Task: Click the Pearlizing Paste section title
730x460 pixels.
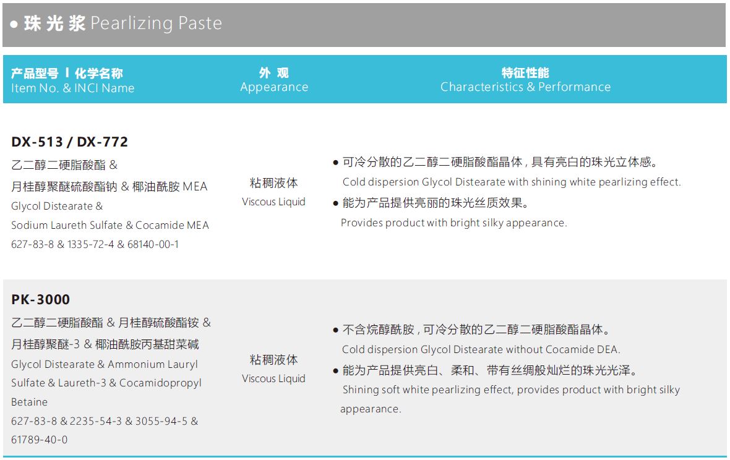Action: [x=116, y=23]
